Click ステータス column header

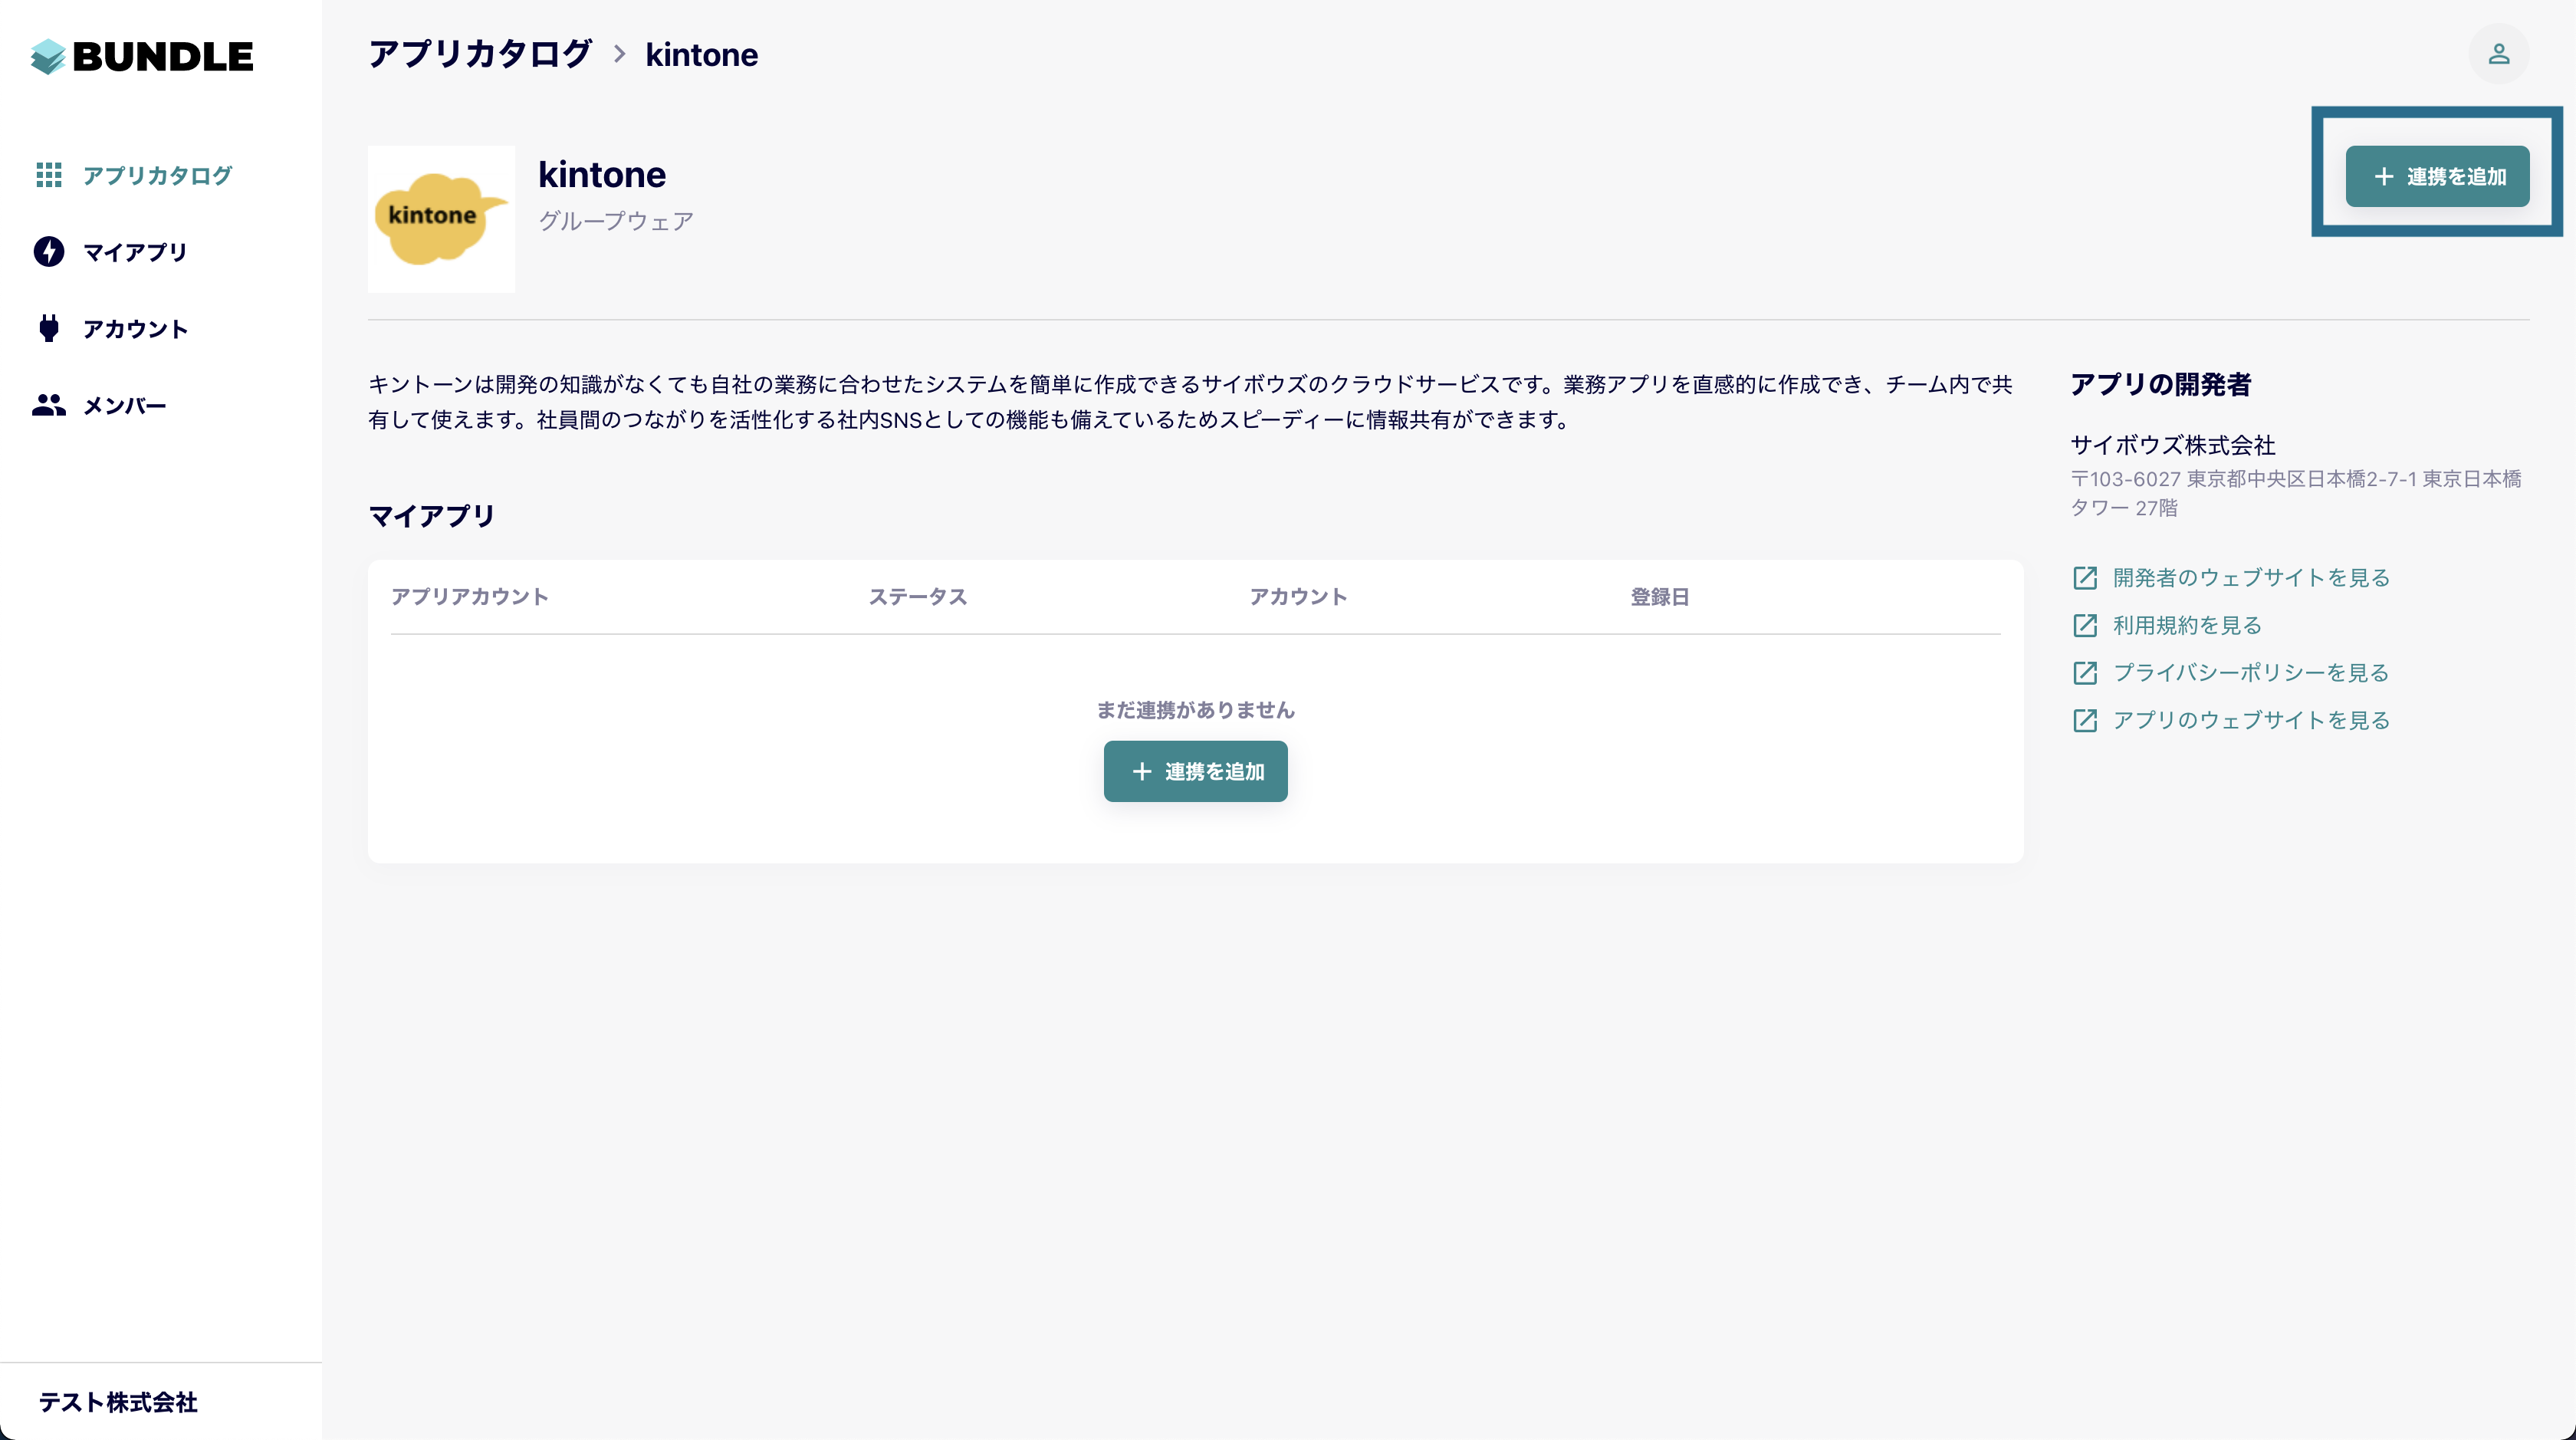tap(918, 597)
